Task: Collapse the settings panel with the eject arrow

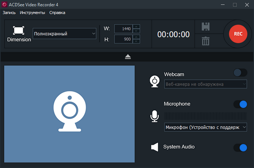Action: click(x=127, y=57)
